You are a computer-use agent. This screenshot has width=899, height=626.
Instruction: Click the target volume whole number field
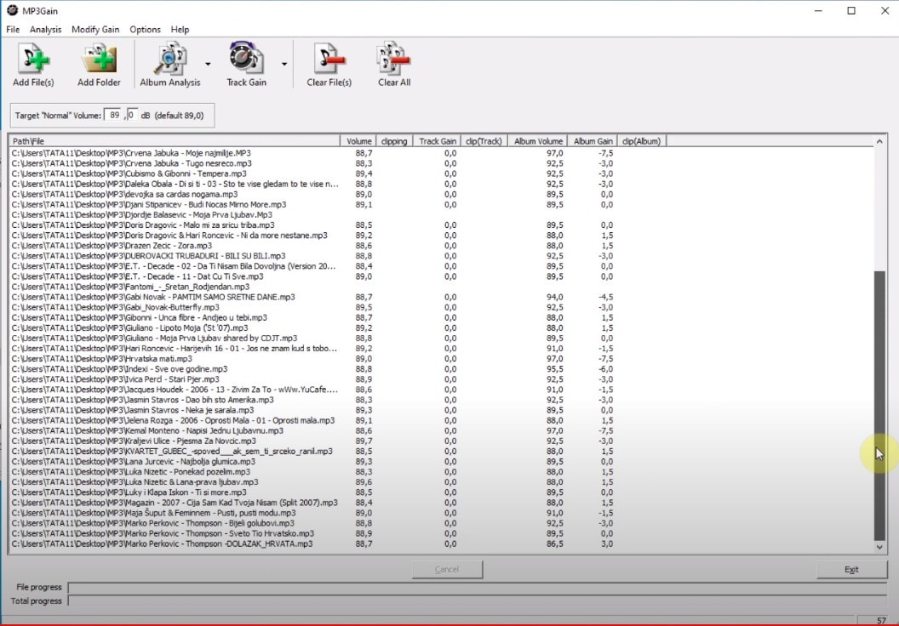pos(113,115)
